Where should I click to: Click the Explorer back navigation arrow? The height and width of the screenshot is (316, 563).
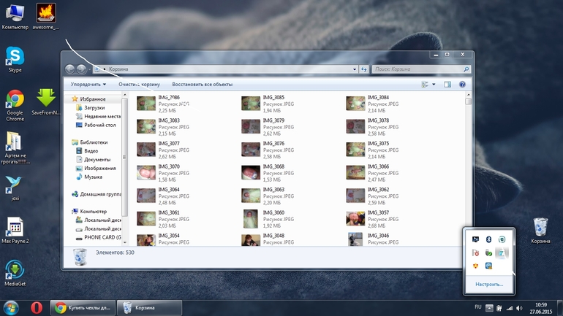coord(71,69)
